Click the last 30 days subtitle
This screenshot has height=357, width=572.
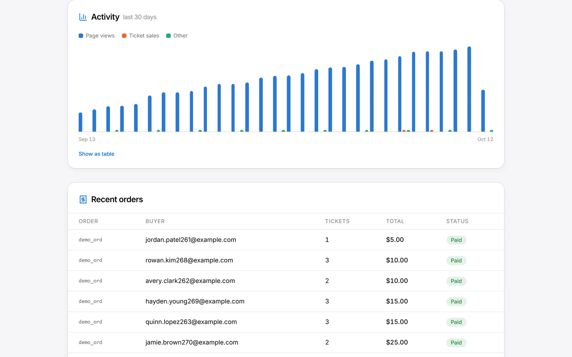140,17
